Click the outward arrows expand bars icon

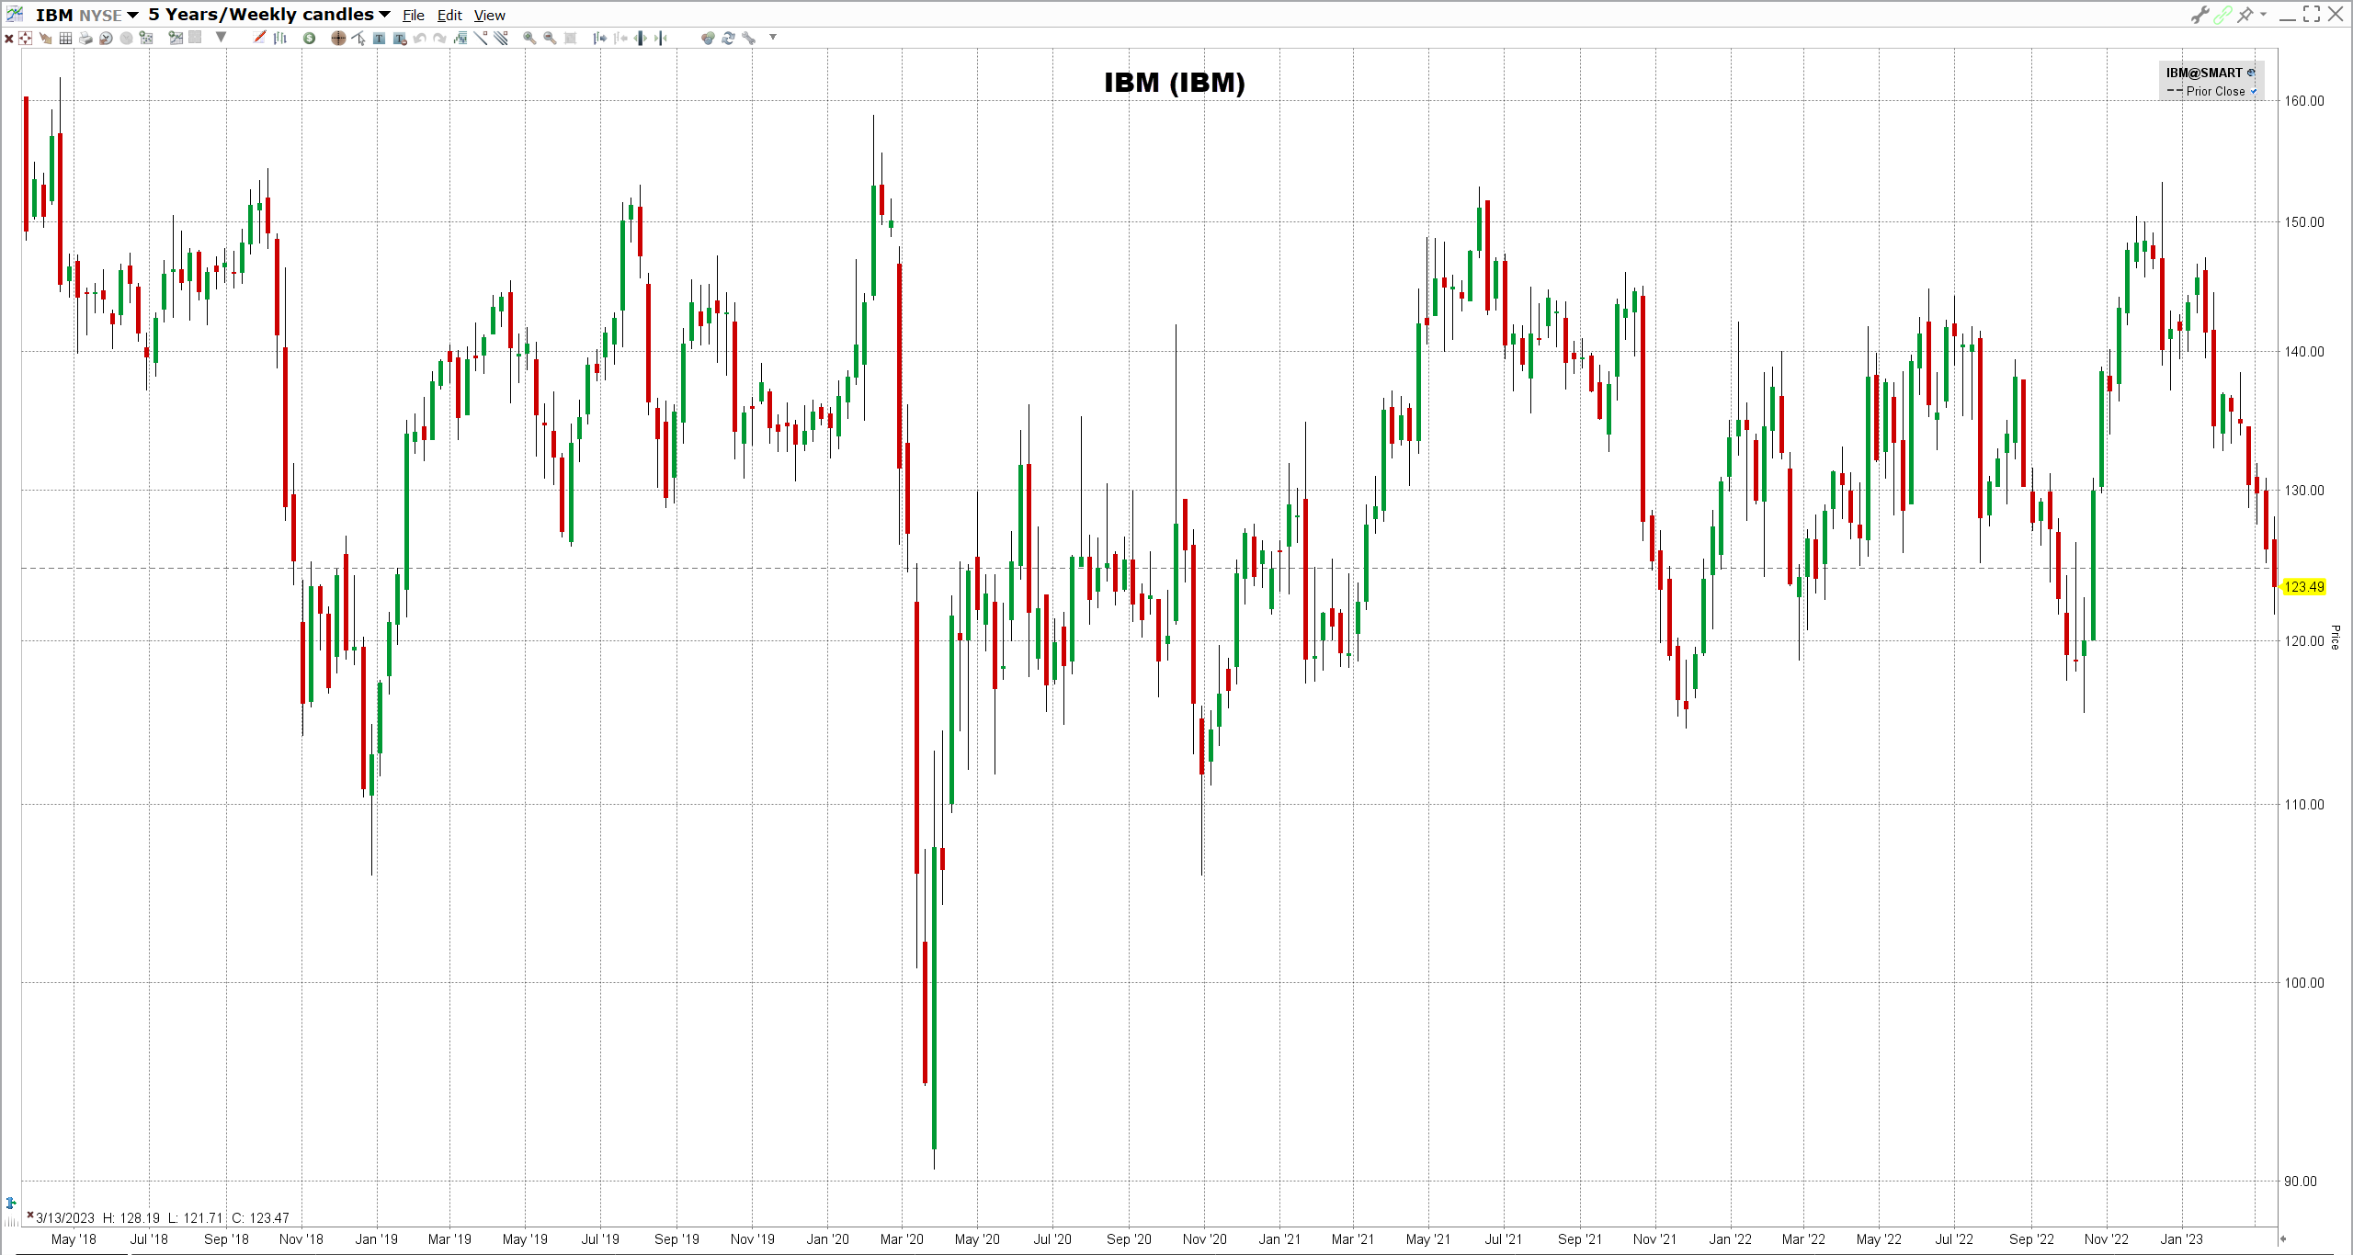click(640, 38)
